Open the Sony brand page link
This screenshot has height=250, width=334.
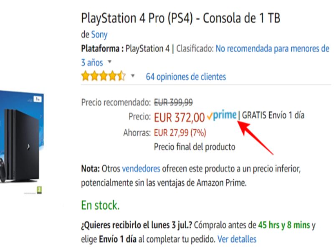(100, 35)
